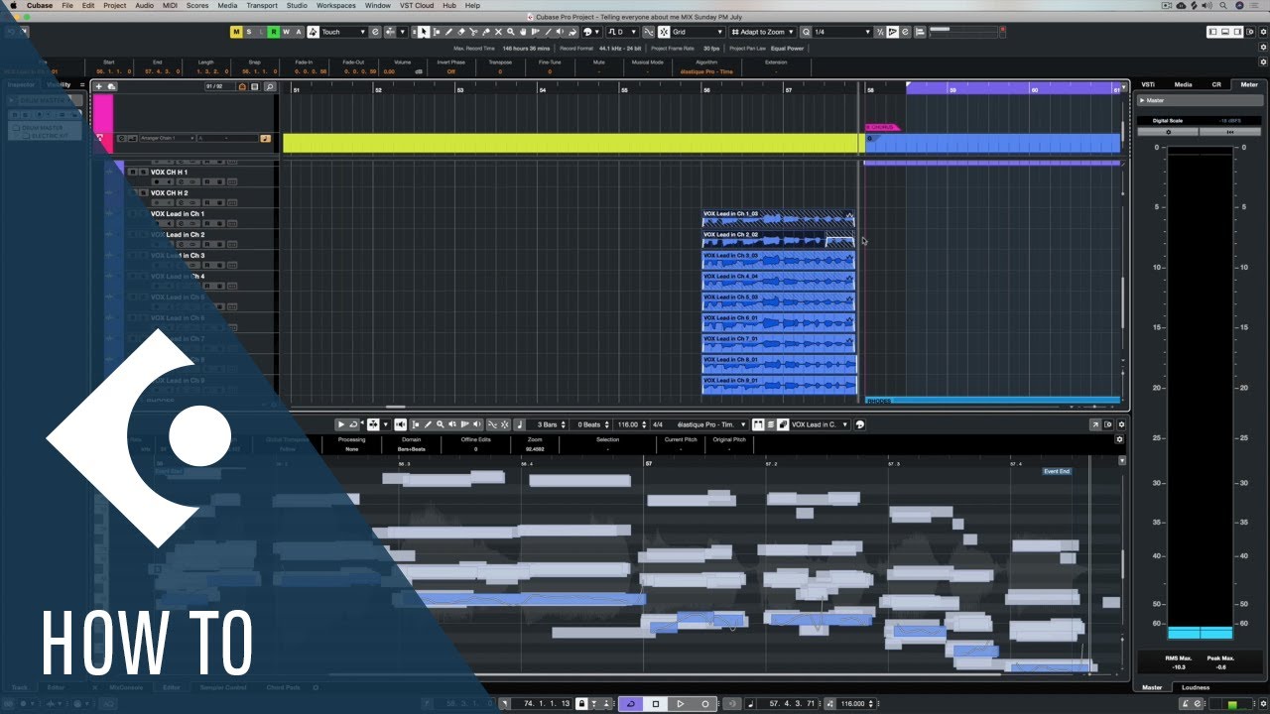Select the Zoom magnifier tool in top toolbar

pyautogui.click(x=510, y=32)
